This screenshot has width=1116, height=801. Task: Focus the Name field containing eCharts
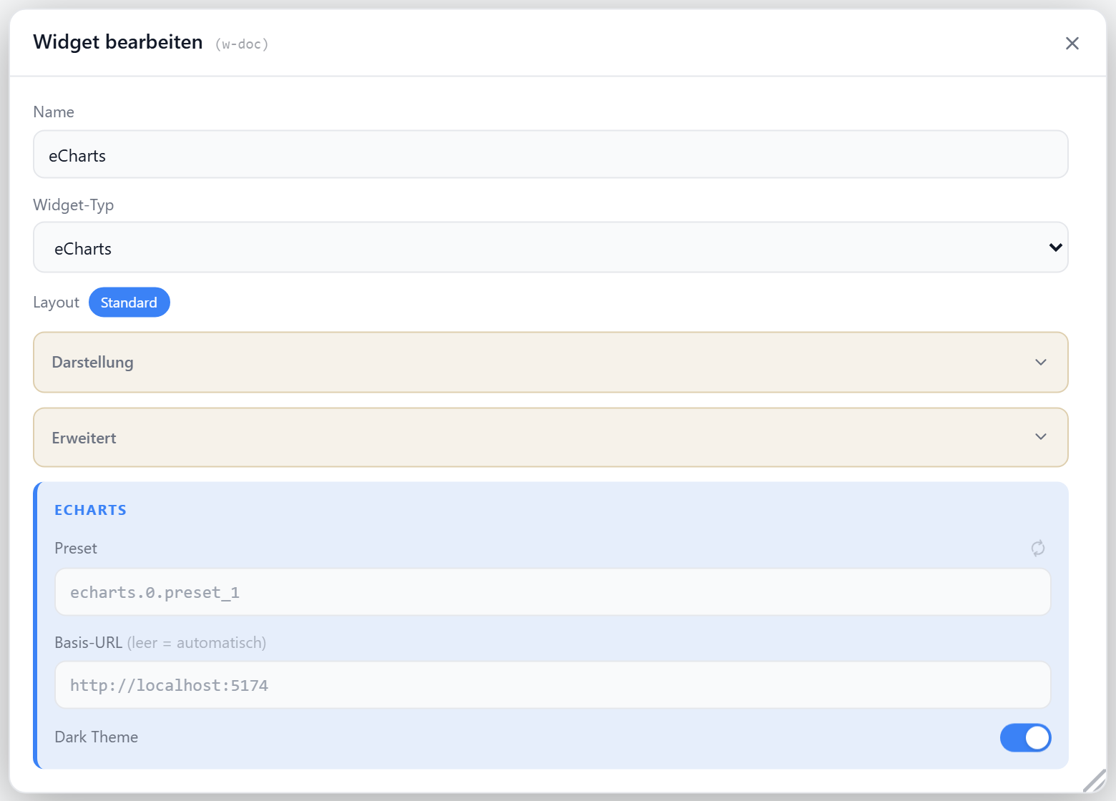(551, 154)
